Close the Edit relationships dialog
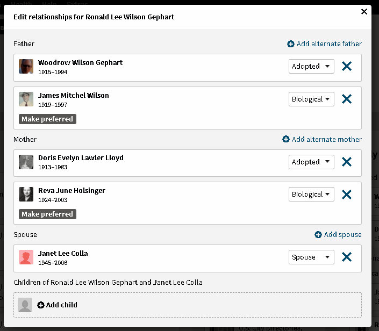The image size is (379, 331). [364, 12]
